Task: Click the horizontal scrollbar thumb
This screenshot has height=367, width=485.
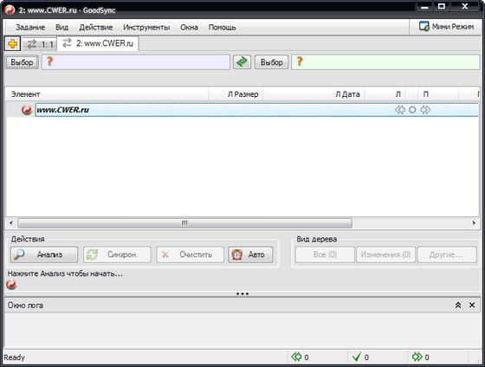Action: tap(184, 223)
